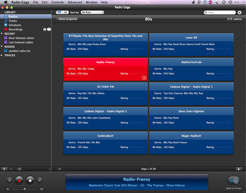
Task: Switch to grid view mode
Action: tap(59, 12)
